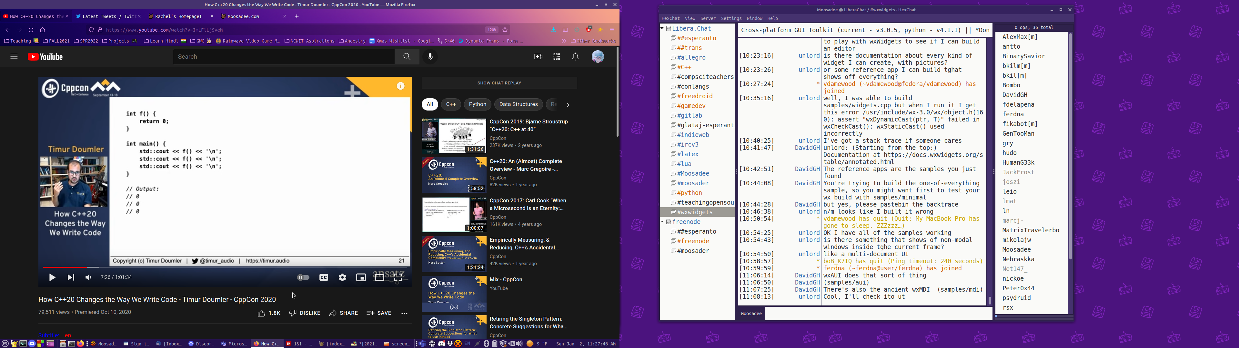Screen dimensions: 1239x348
Task: Click the thumbs-up like icon
Action: pos(262,314)
